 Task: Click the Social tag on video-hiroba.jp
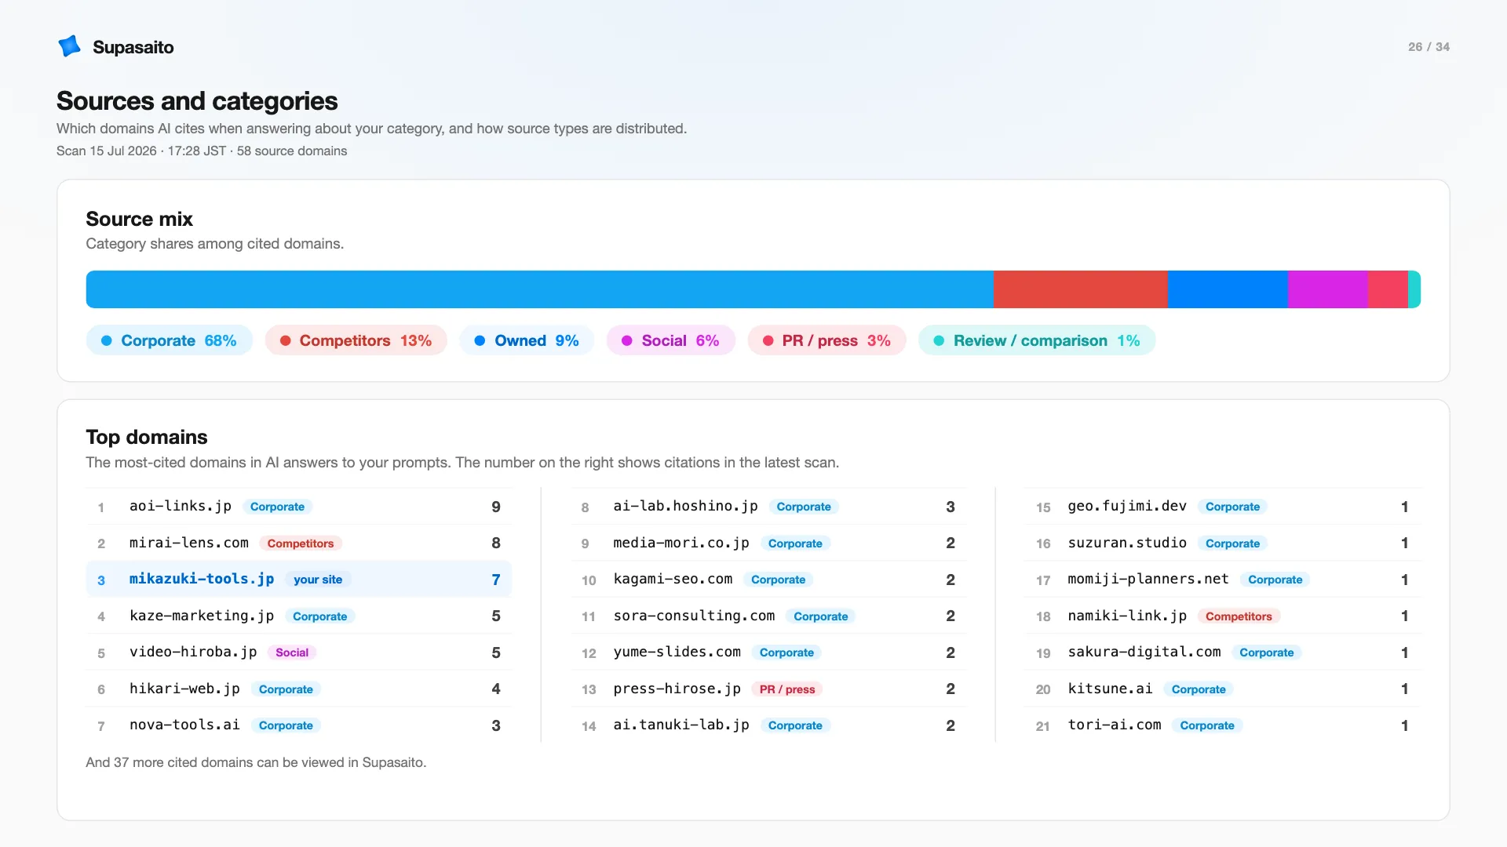pyautogui.click(x=292, y=653)
